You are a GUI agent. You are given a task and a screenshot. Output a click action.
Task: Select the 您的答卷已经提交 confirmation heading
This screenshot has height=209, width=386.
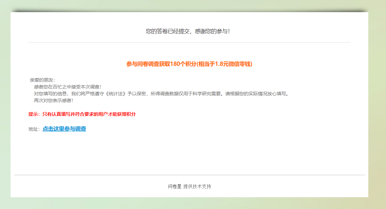point(168,31)
